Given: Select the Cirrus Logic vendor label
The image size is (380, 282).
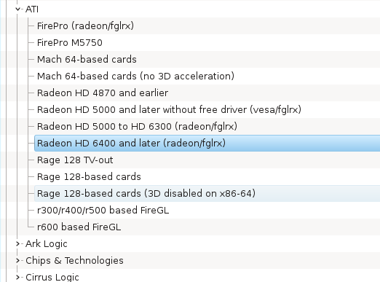Looking at the screenshot, I should point(52,278).
